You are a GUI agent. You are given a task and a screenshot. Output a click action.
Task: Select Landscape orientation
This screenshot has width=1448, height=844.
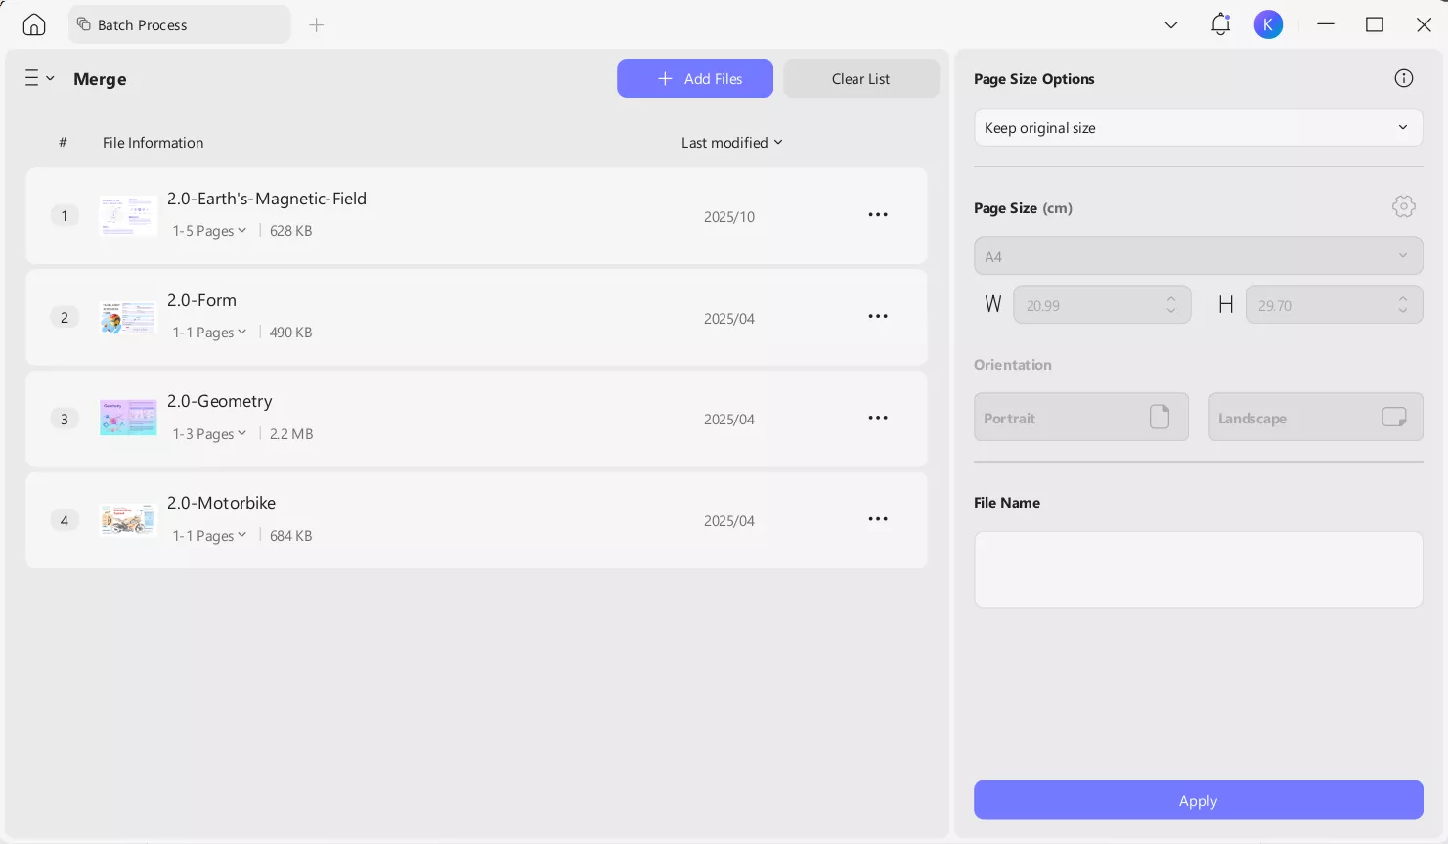1315,418
